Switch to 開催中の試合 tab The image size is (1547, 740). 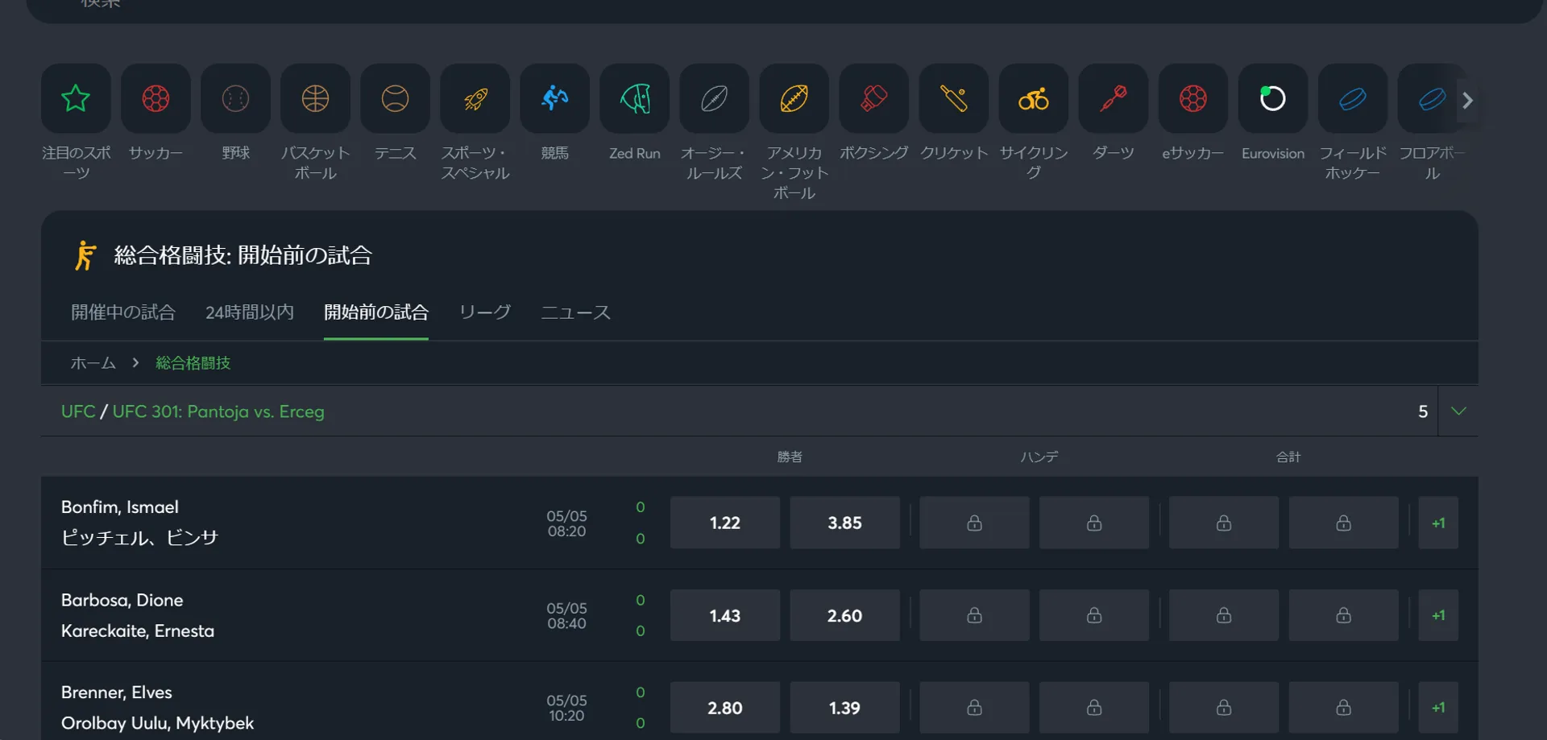pos(123,312)
